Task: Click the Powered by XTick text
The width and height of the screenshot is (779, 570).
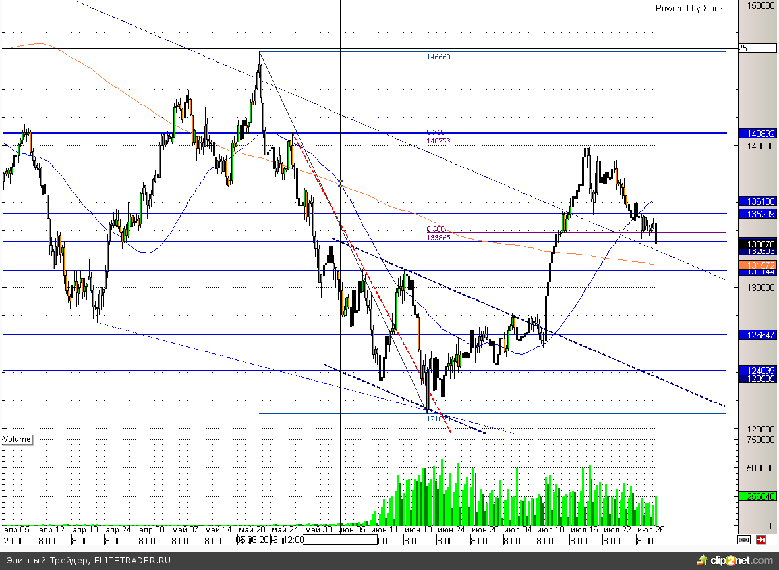Action: point(689,9)
